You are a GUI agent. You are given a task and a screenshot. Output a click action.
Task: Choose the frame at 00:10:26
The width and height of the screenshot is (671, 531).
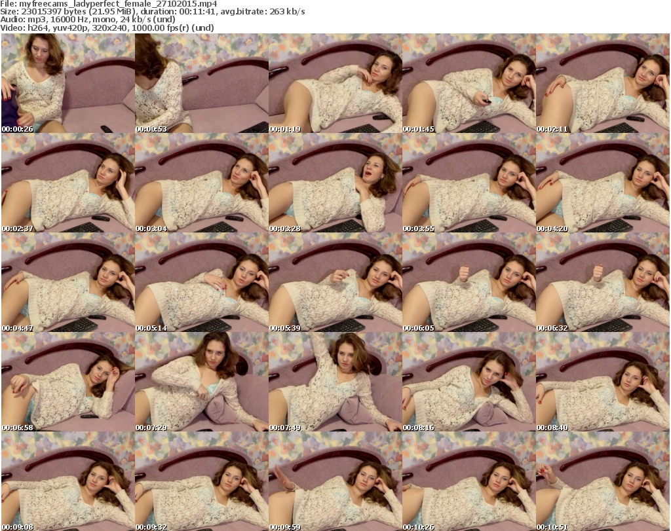click(469, 481)
